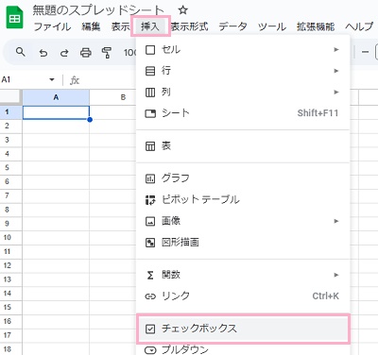The image size is (378, 355).
Task: Select row 5 header
Action: pos(10,168)
